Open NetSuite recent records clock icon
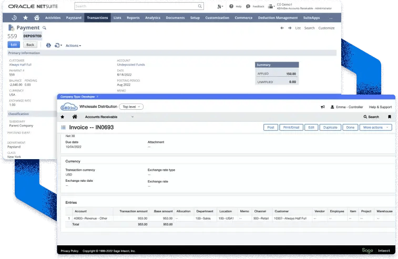The height and width of the screenshot is (259, 398). pyautogui.click(x=14, y=18)
